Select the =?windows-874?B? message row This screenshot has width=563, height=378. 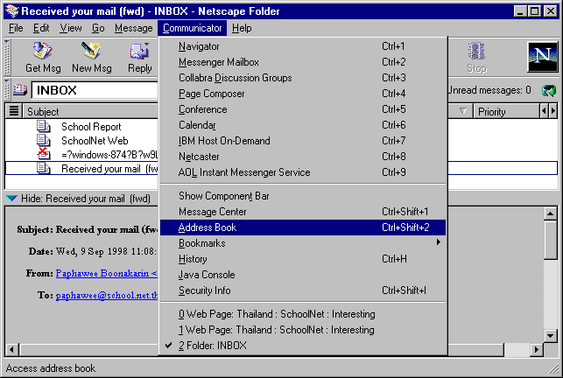(x=81, y=155)
